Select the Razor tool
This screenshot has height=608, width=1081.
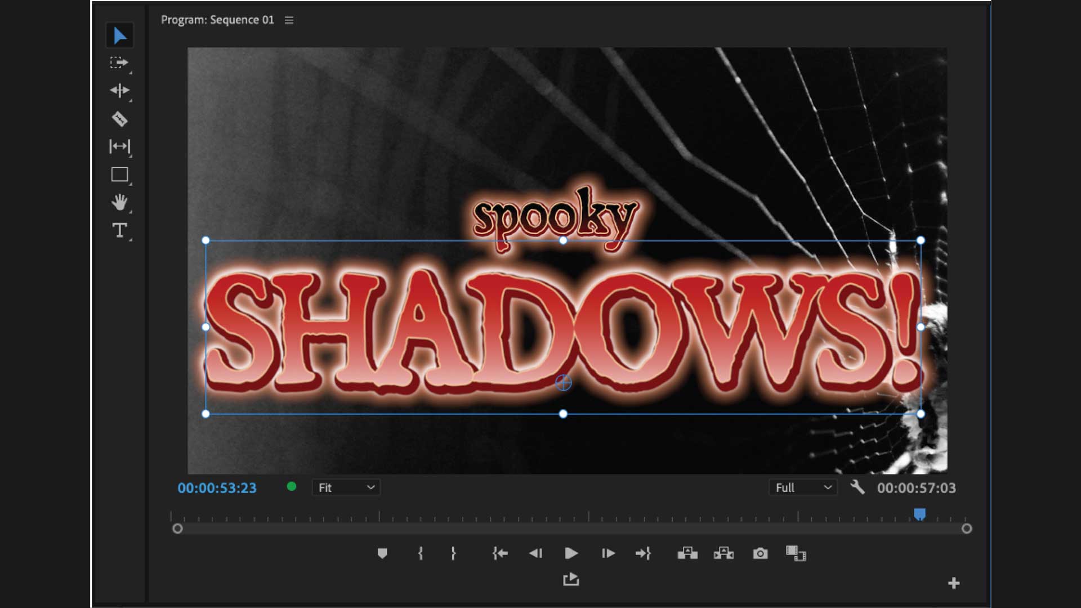click(x=119, y=119)
